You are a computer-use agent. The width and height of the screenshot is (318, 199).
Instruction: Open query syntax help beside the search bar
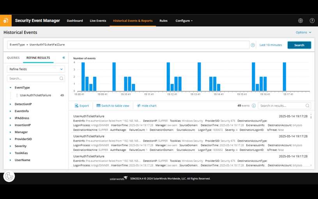pyautogui.click(x=253, y=45)
